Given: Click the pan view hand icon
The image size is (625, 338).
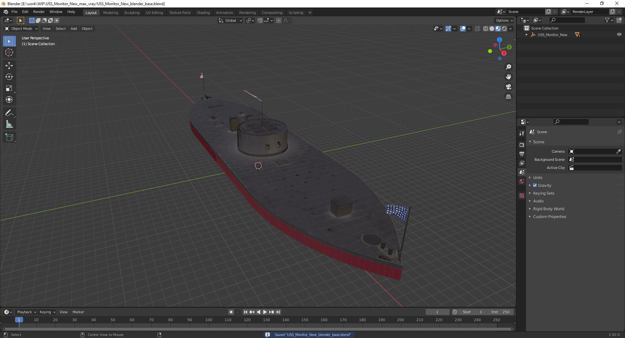Looking at the screenshot, I should 508,77.
